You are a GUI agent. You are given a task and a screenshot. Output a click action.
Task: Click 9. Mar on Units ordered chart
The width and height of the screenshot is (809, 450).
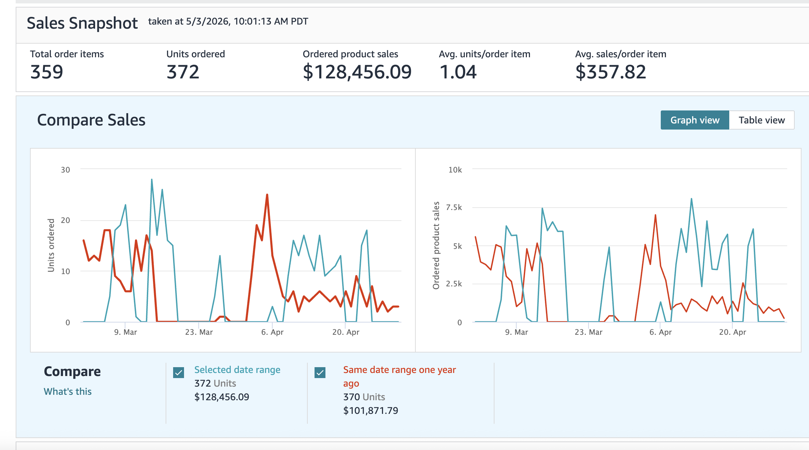coord(125,332)
